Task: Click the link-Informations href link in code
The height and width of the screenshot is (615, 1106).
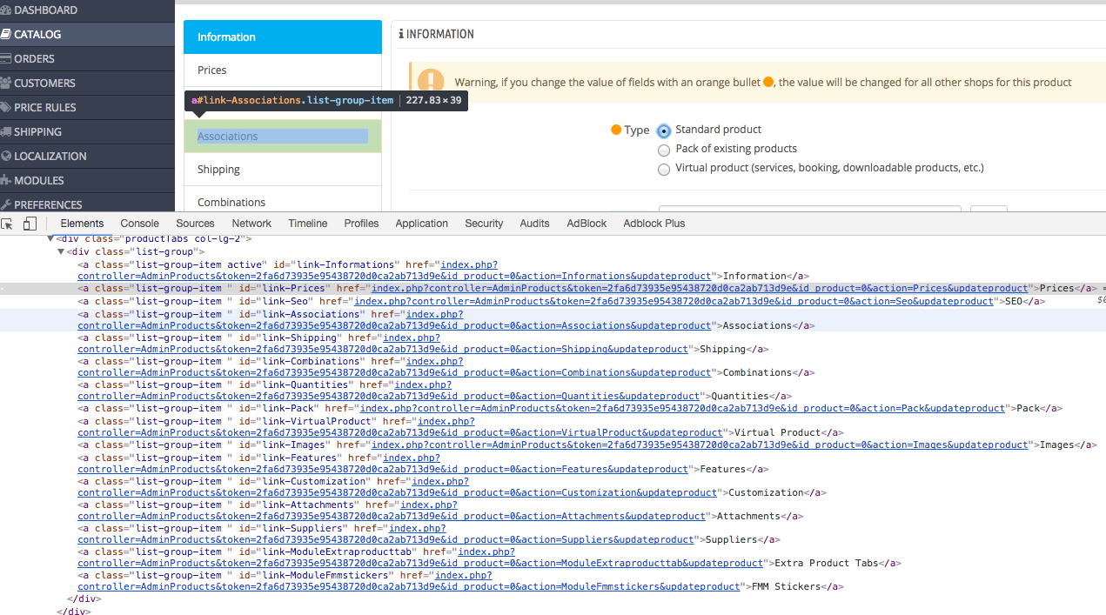Action: tap(395, 277)
